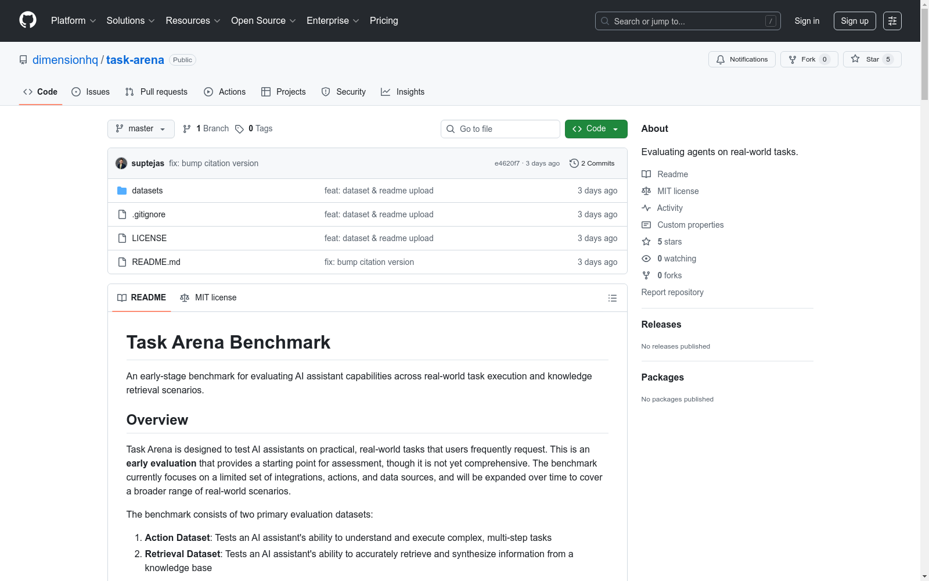Expand the Solutions menu
The width and height of the screenshot is (929, 581).
131,21
